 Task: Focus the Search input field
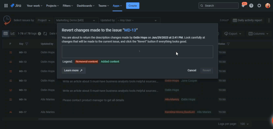tap(219, 6)
